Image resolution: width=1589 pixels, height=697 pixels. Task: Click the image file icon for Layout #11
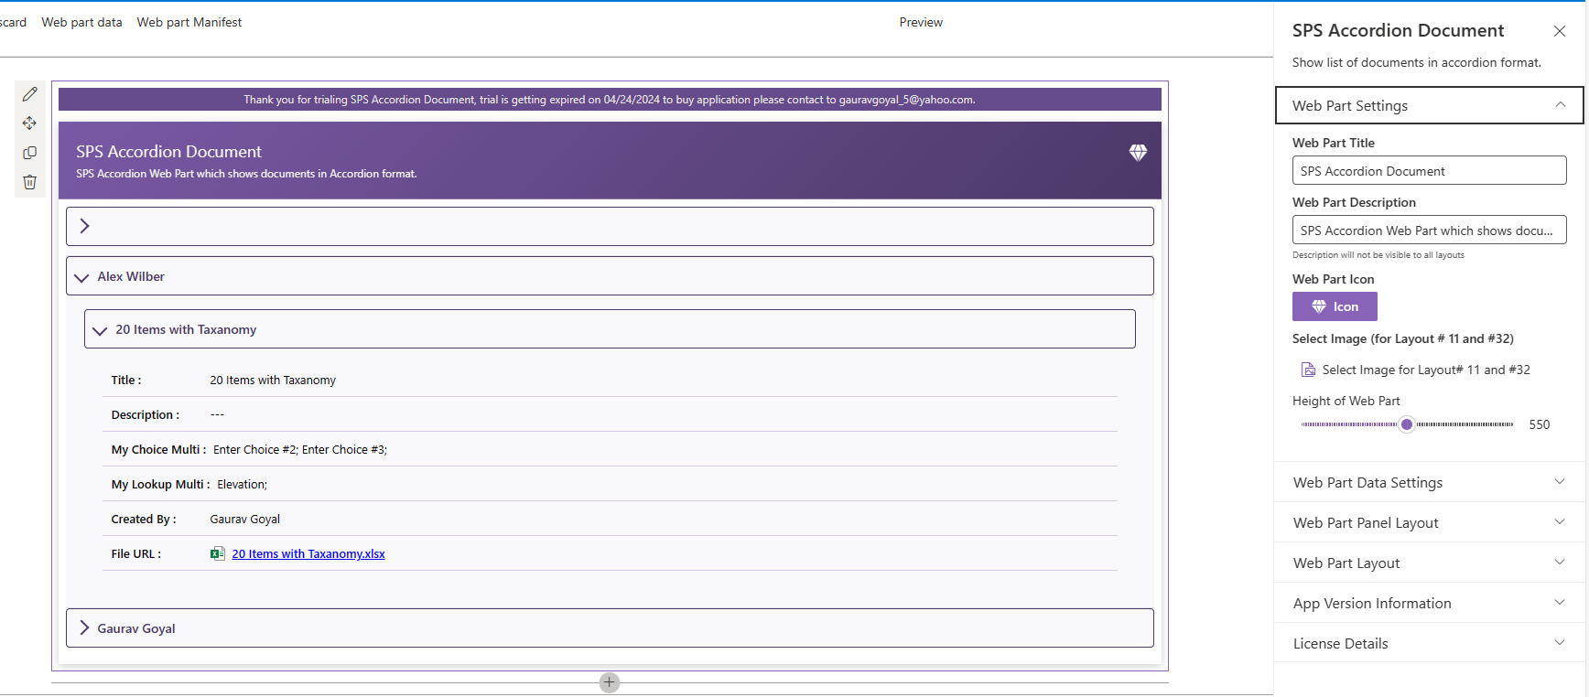coord(1309,370)
